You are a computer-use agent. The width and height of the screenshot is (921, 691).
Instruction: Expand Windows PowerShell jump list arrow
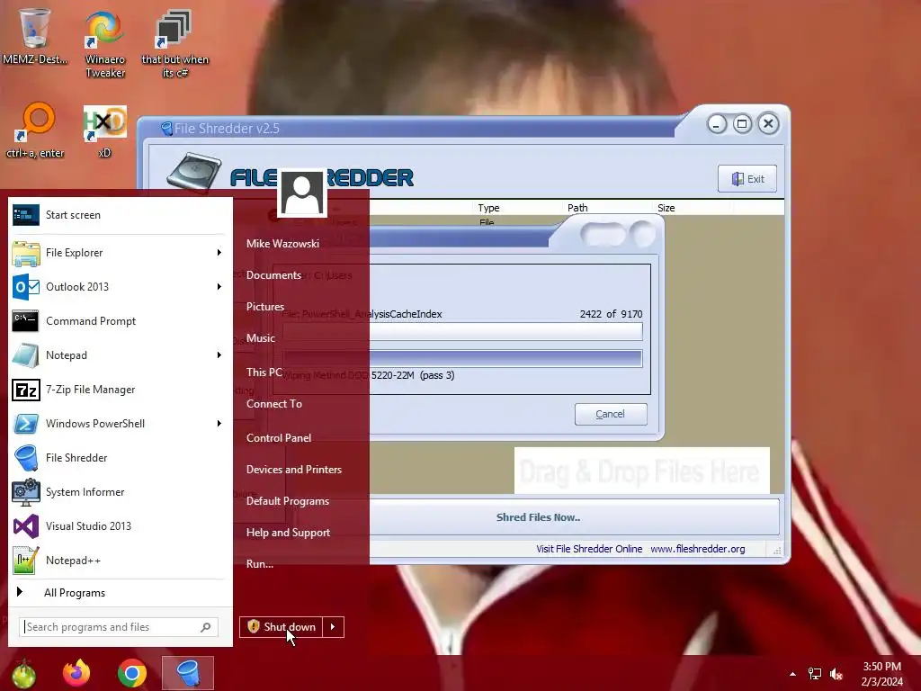tap(219, 424)
